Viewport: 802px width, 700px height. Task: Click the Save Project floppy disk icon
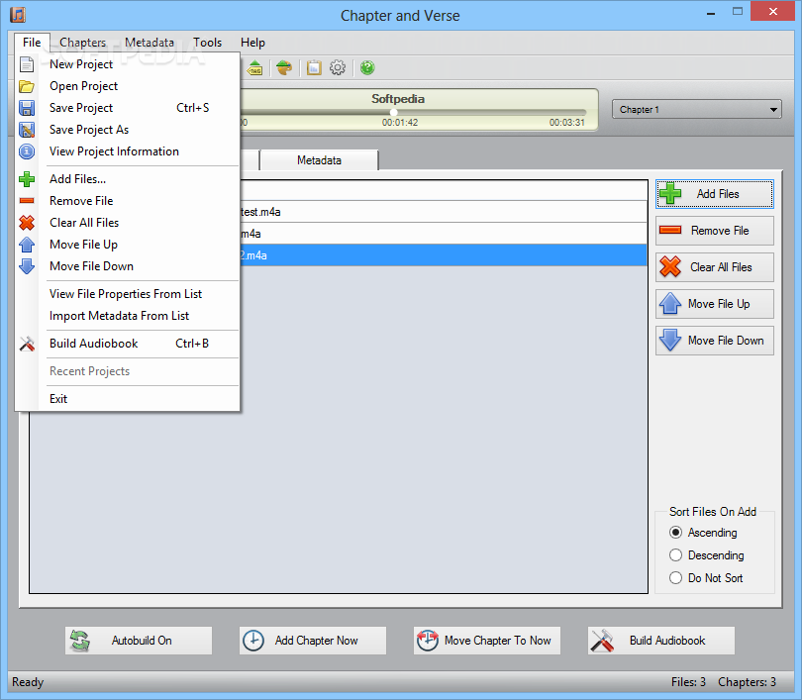27,108
